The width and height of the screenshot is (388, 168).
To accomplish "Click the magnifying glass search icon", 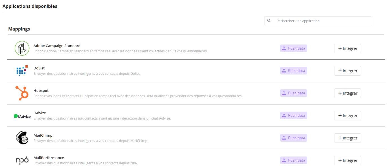I will pos(269,21).
